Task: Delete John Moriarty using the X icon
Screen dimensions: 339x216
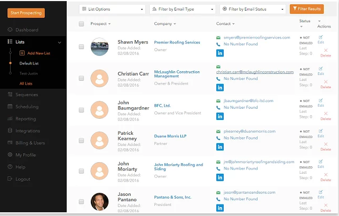Action: [x=326, y=175]
